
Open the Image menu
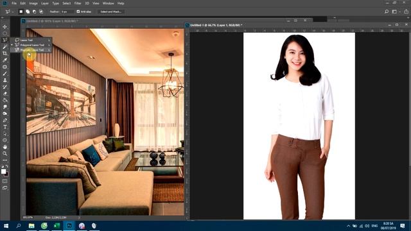click(x=33, y=3)
